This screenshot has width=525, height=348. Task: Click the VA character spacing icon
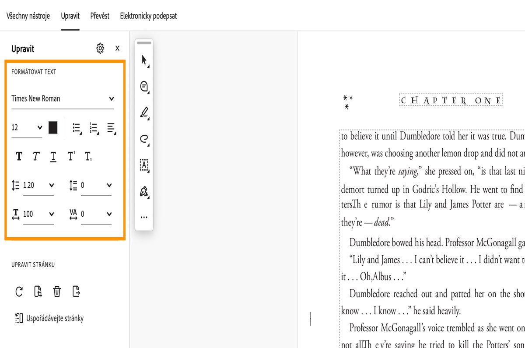tap(73, 214)
